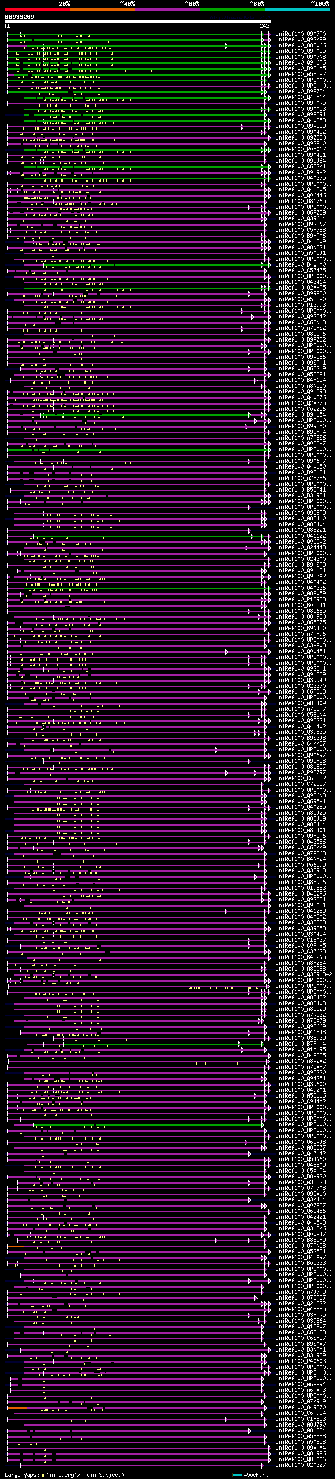Select label UniRef100_Q6PZE9

[300, 212]
